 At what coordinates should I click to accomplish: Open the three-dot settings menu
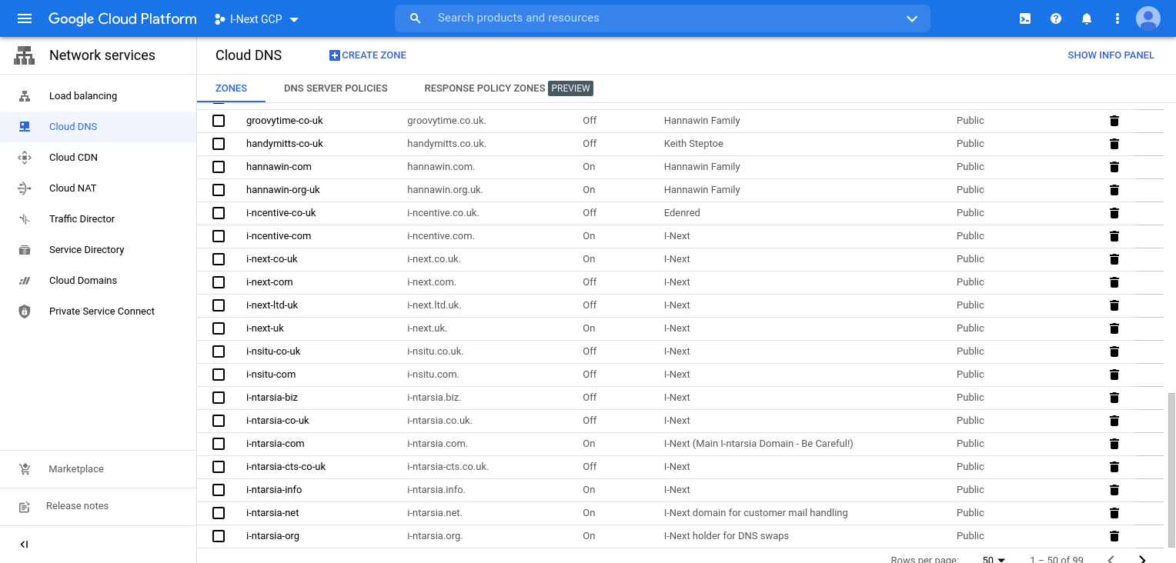tap(1118, 18)
